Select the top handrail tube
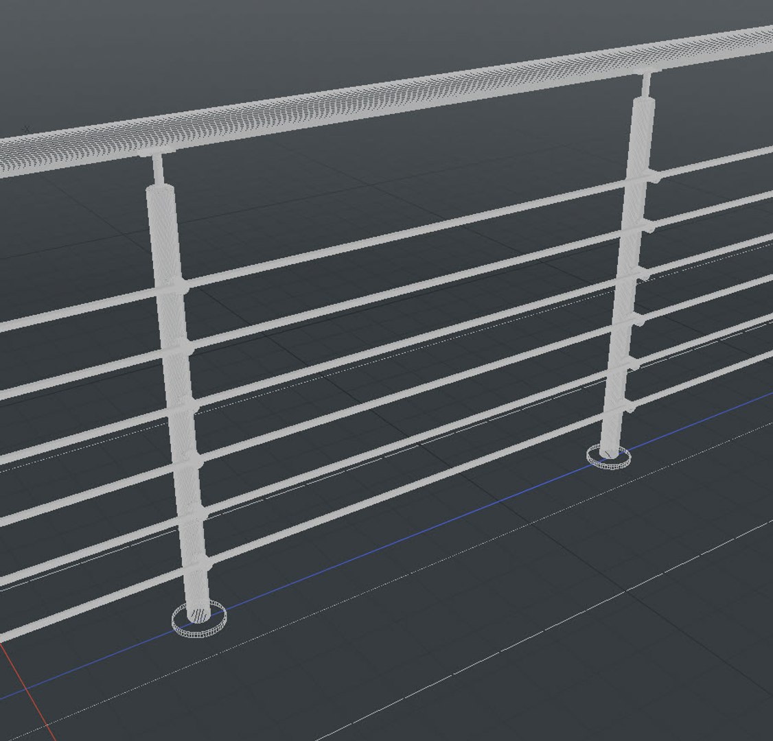 point(386,101)
